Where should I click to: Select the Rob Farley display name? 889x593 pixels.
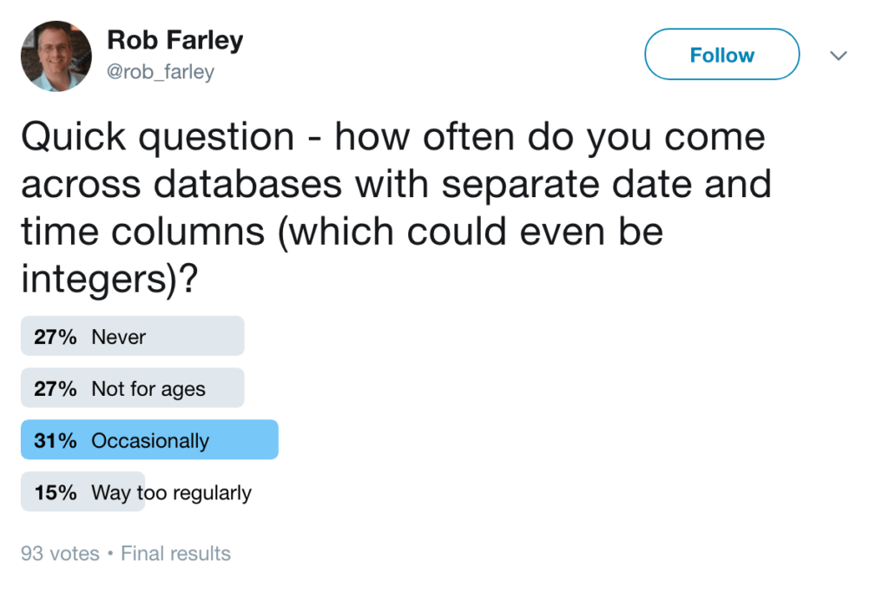coord(175,39)
